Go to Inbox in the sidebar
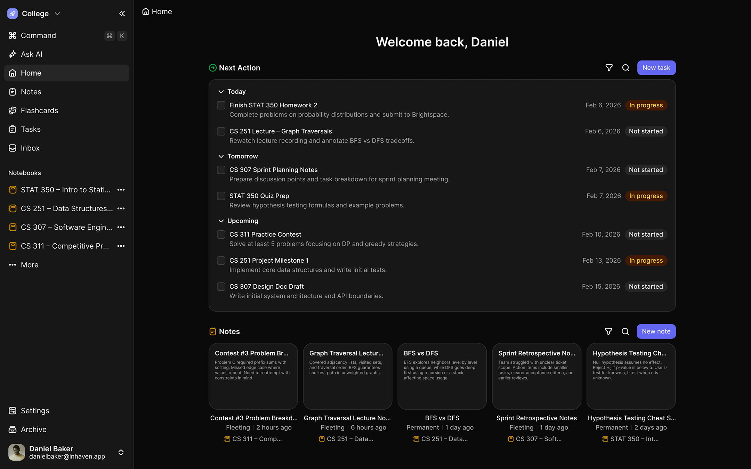Image resolution: width=751 pixels, height=469 pixels. pyautogui.click(x=30, y=148)
